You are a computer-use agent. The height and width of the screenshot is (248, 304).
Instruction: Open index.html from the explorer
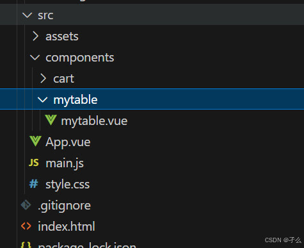(x=67, y=226)
